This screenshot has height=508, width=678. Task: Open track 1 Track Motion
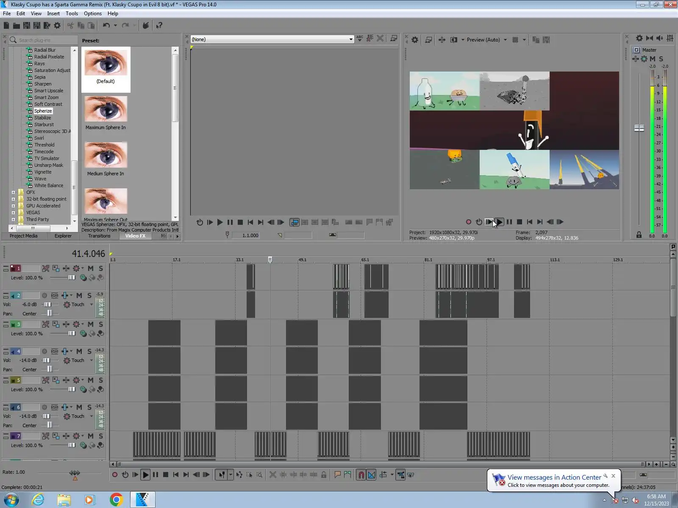(56, 268)
